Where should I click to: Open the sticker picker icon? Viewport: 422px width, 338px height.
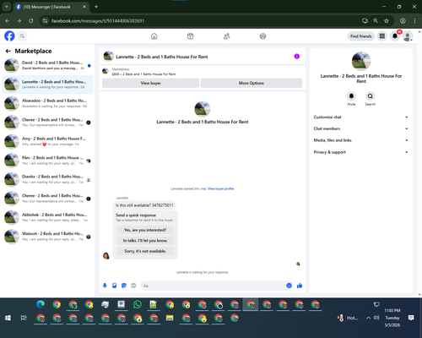pos(124,286)
